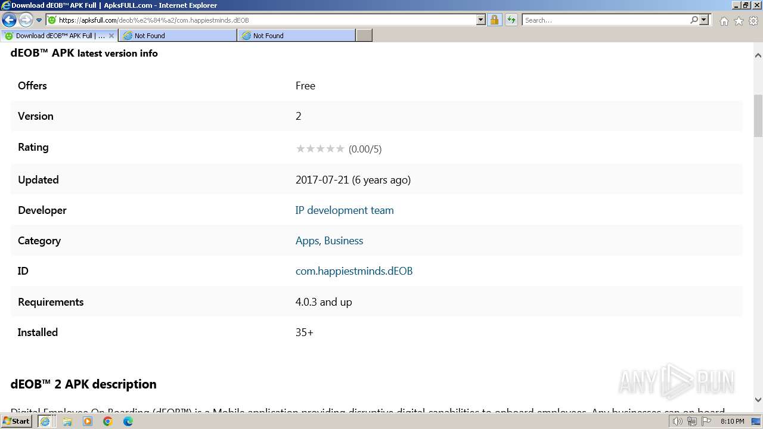Minimize the Internet Explorer window
This screenshot has height=429, width=763.
[x=736, y=5]
